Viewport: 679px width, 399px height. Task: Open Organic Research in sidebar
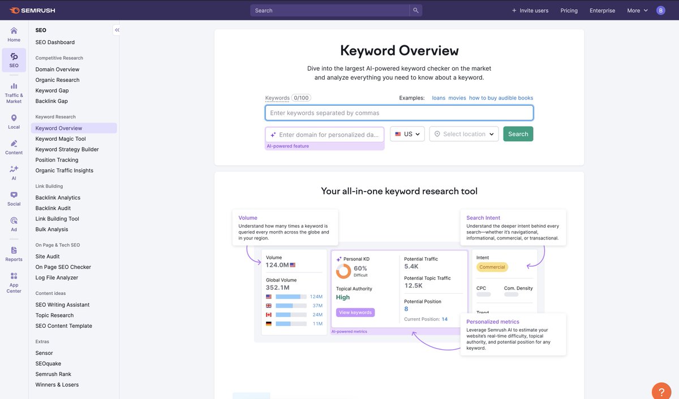[57, 80]
